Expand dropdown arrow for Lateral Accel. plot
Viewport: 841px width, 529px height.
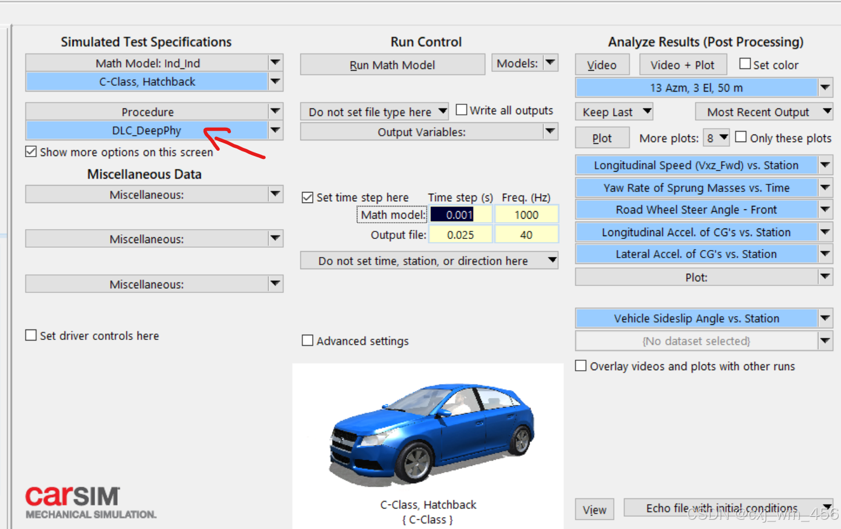pos(825,254)
